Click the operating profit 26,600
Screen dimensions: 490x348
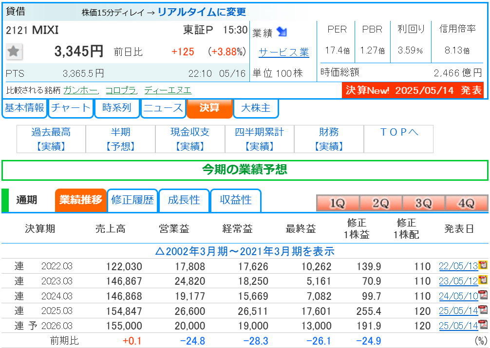coord(190,311)
